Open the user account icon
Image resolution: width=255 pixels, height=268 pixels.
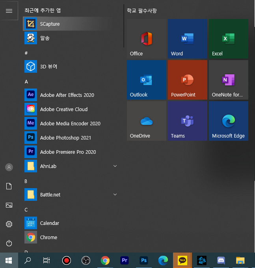pyautogui.click(x=9, y=167)
